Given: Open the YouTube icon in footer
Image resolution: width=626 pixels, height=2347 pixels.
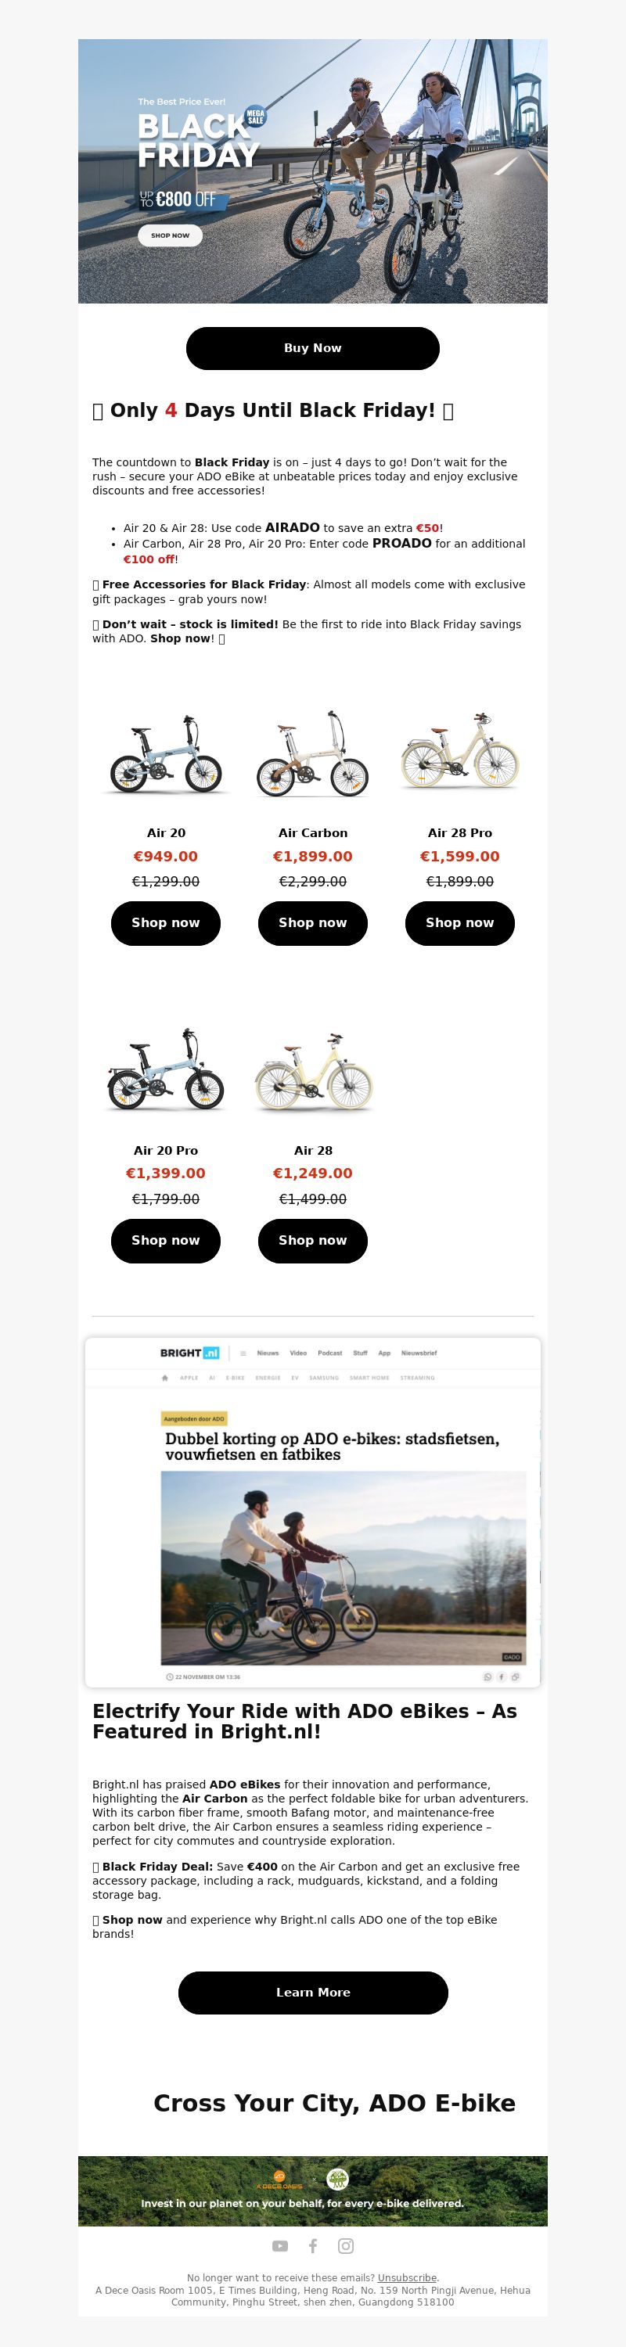Looking at the screenshot, I should point(279,2246).
